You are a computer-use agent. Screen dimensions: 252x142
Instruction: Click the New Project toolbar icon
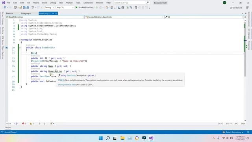click(x=15, y=7)
